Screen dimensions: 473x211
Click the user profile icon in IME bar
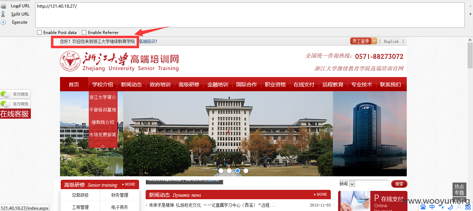[459, 207]
